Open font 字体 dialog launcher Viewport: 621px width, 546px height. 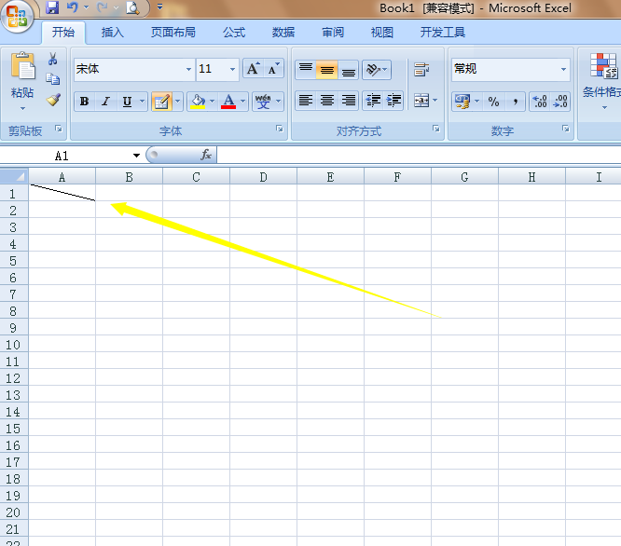(280, 129)
